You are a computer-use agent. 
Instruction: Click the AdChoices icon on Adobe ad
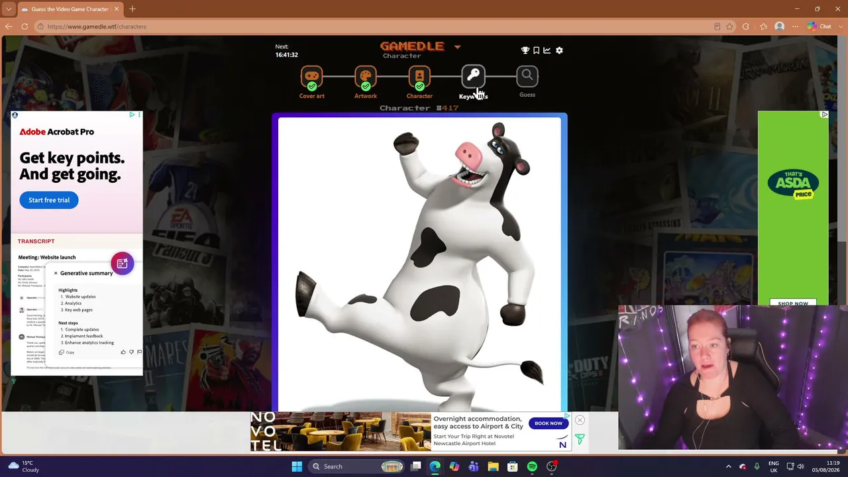pos(132,115)
